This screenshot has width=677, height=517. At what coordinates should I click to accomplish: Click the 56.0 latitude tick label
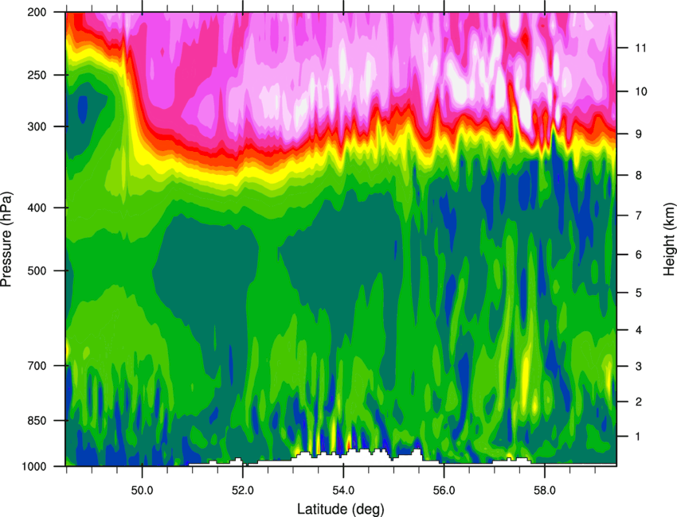tap(444, 491)
